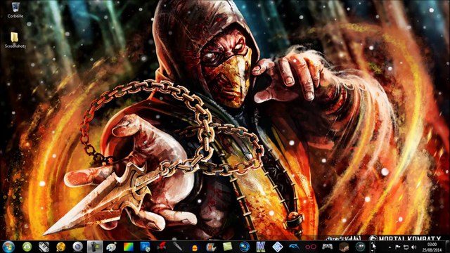Launch the red figure app in taskbar
This screenshot has width=450, height=253.
[162, 247]
